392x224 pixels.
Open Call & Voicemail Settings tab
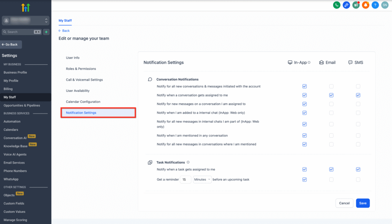click(x=84, y=80)
